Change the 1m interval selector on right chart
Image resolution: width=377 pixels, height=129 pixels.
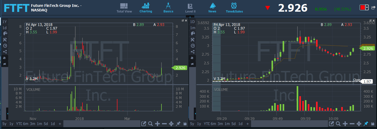tap(193, 28)
